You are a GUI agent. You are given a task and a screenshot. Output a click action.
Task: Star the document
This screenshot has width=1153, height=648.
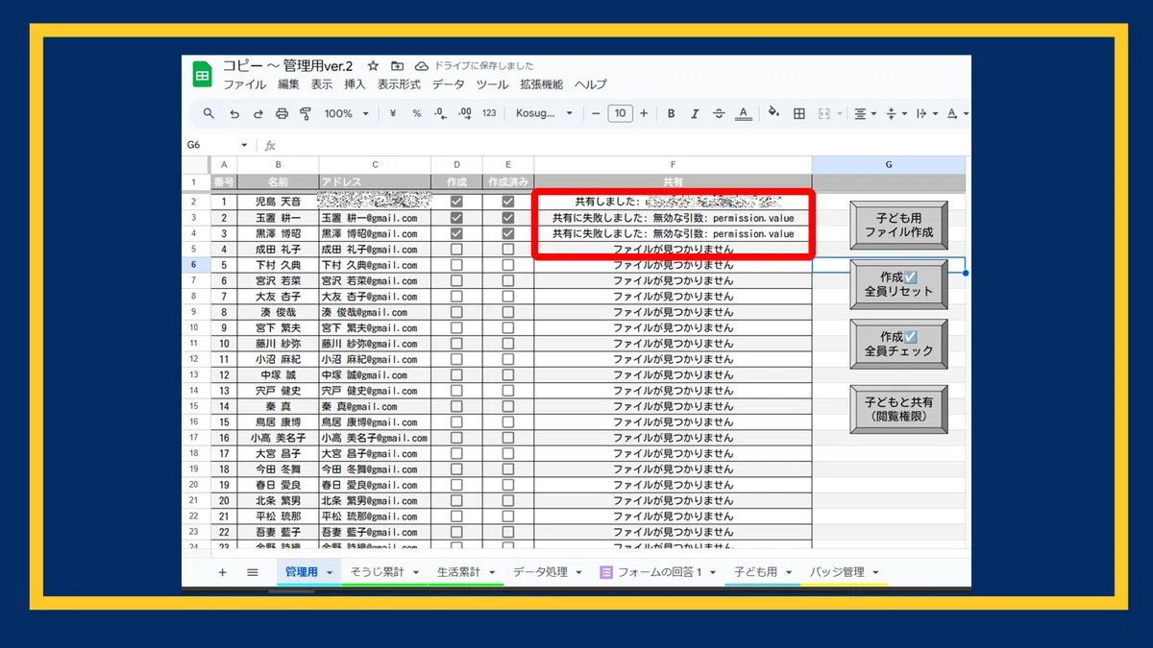coord(373,66)
